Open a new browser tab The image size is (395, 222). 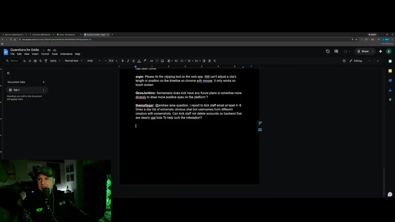pyautogui.click(x=112, y=35)
